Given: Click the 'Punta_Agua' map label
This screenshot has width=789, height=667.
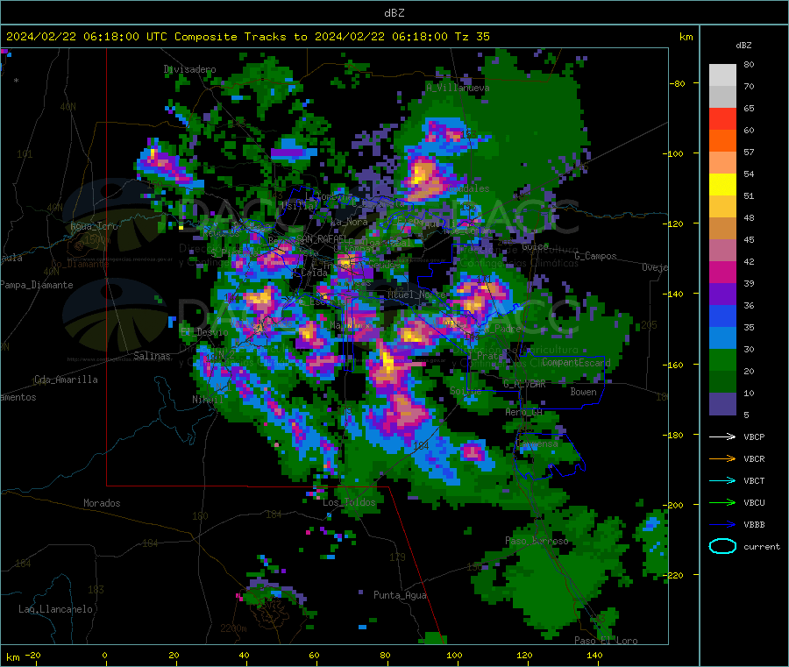Looking at the screenshot, I should (x=400, y=595).
